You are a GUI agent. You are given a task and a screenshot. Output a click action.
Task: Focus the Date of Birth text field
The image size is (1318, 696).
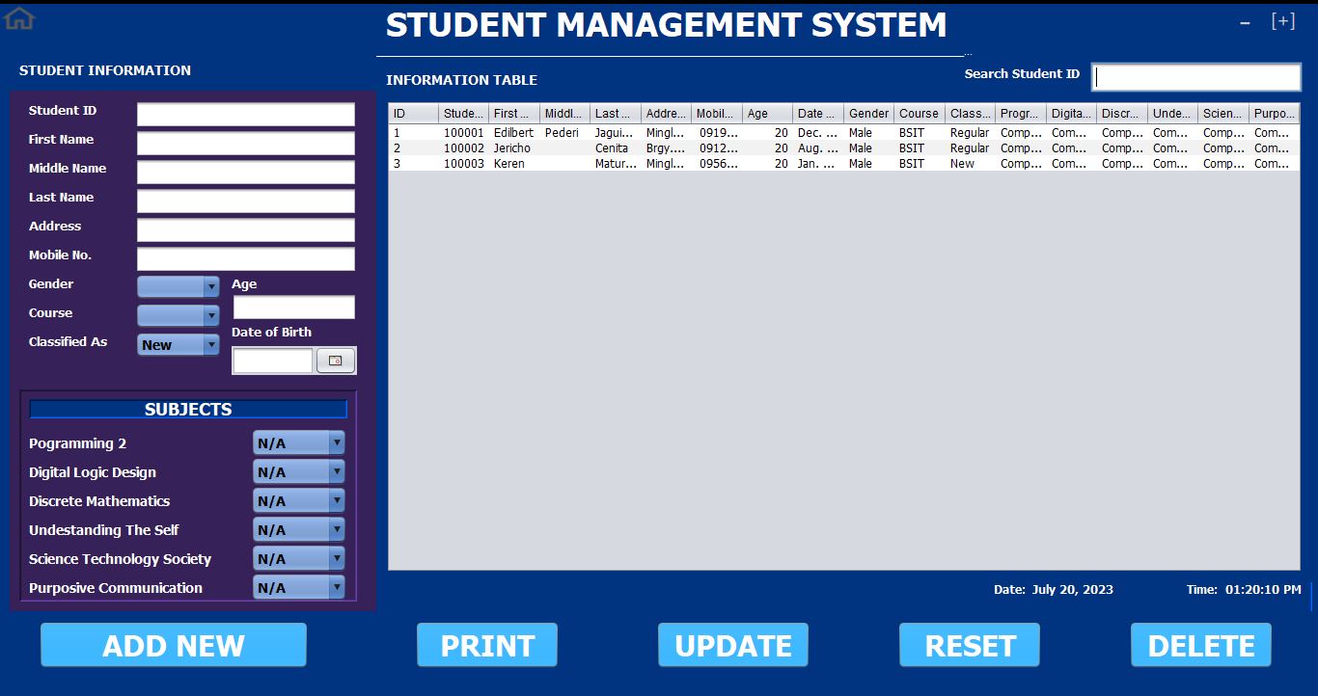pyautogui.click(x=273, y=361)
